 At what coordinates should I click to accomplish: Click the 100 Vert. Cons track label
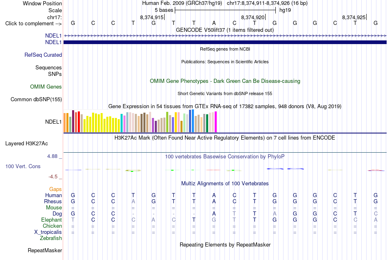pyautogui.click(x=23, y=166)
